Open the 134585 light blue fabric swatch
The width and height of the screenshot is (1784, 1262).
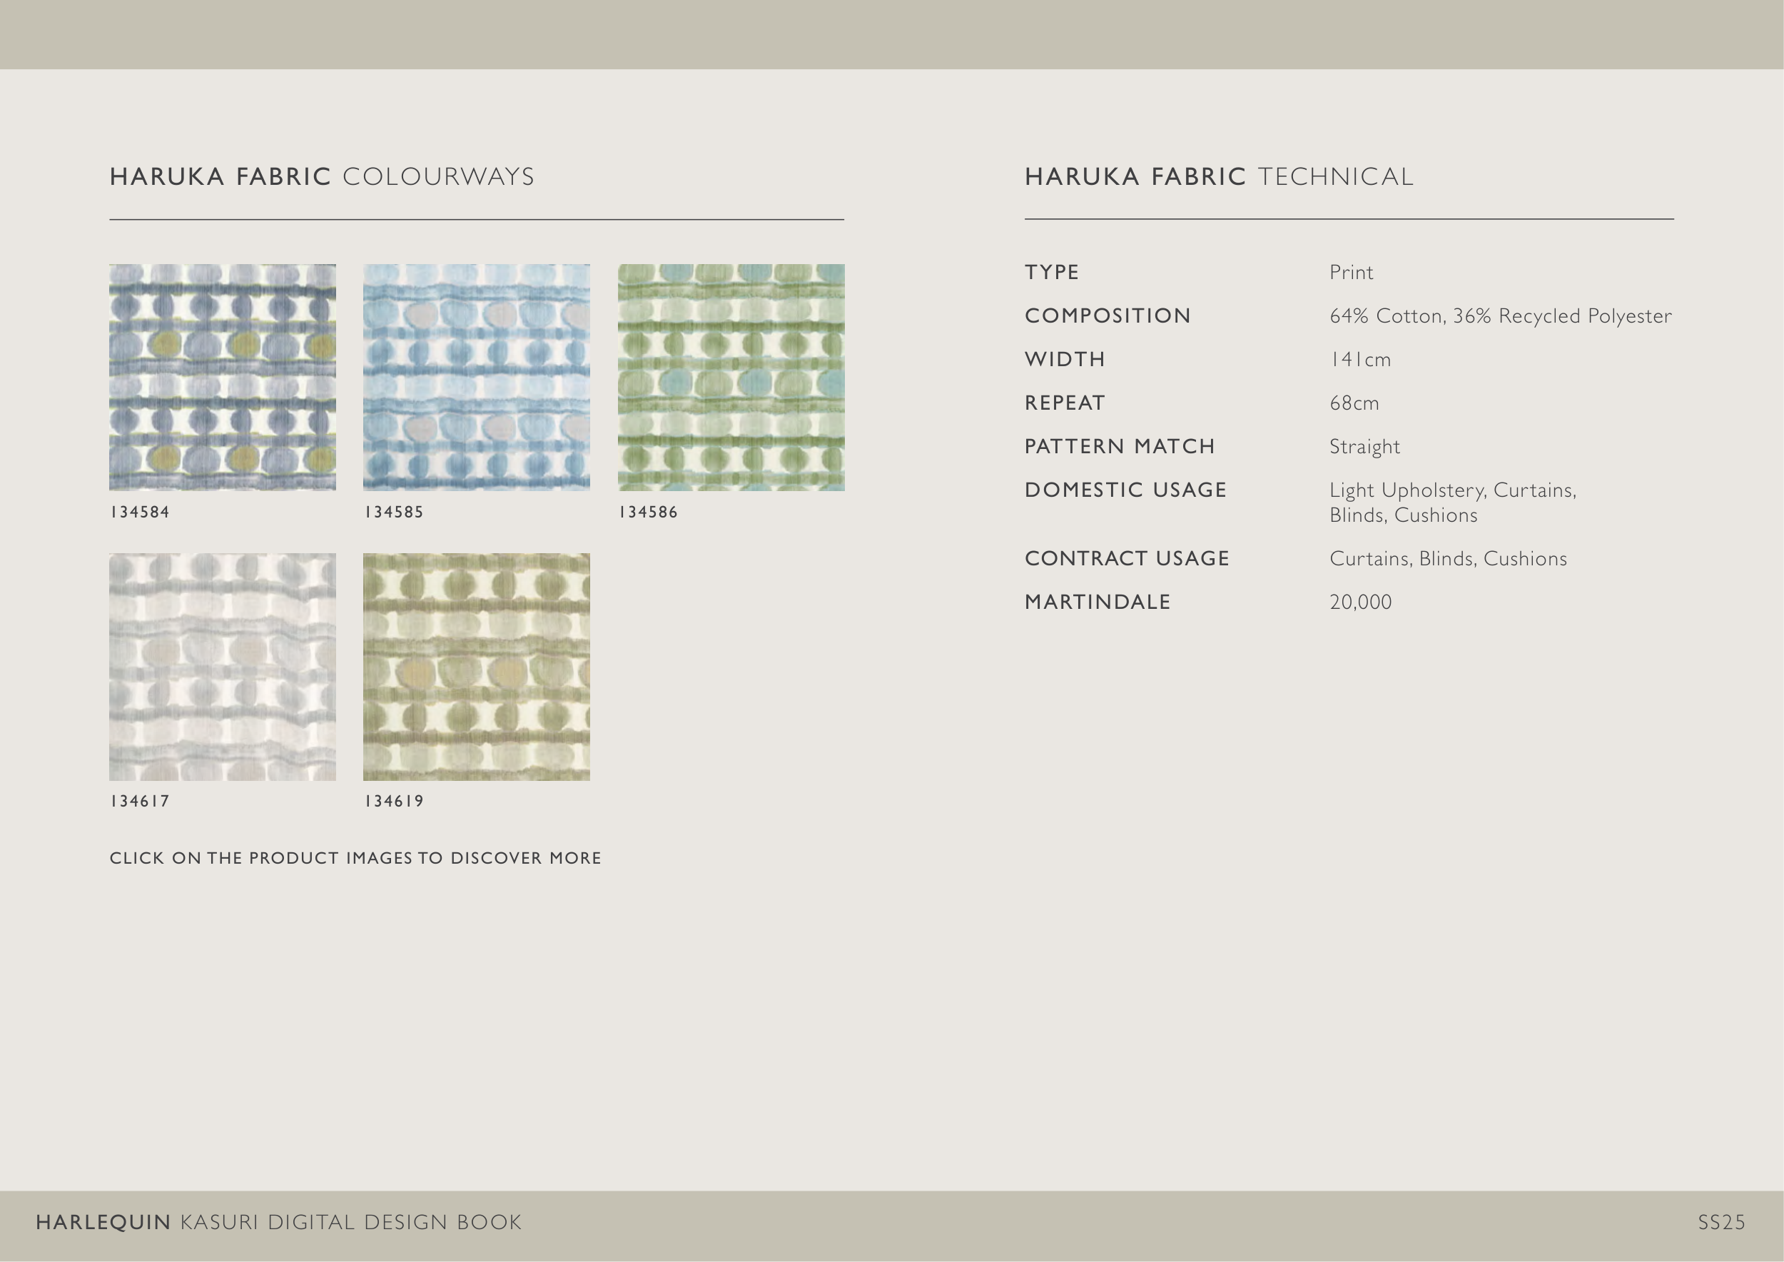pos(476,377)
